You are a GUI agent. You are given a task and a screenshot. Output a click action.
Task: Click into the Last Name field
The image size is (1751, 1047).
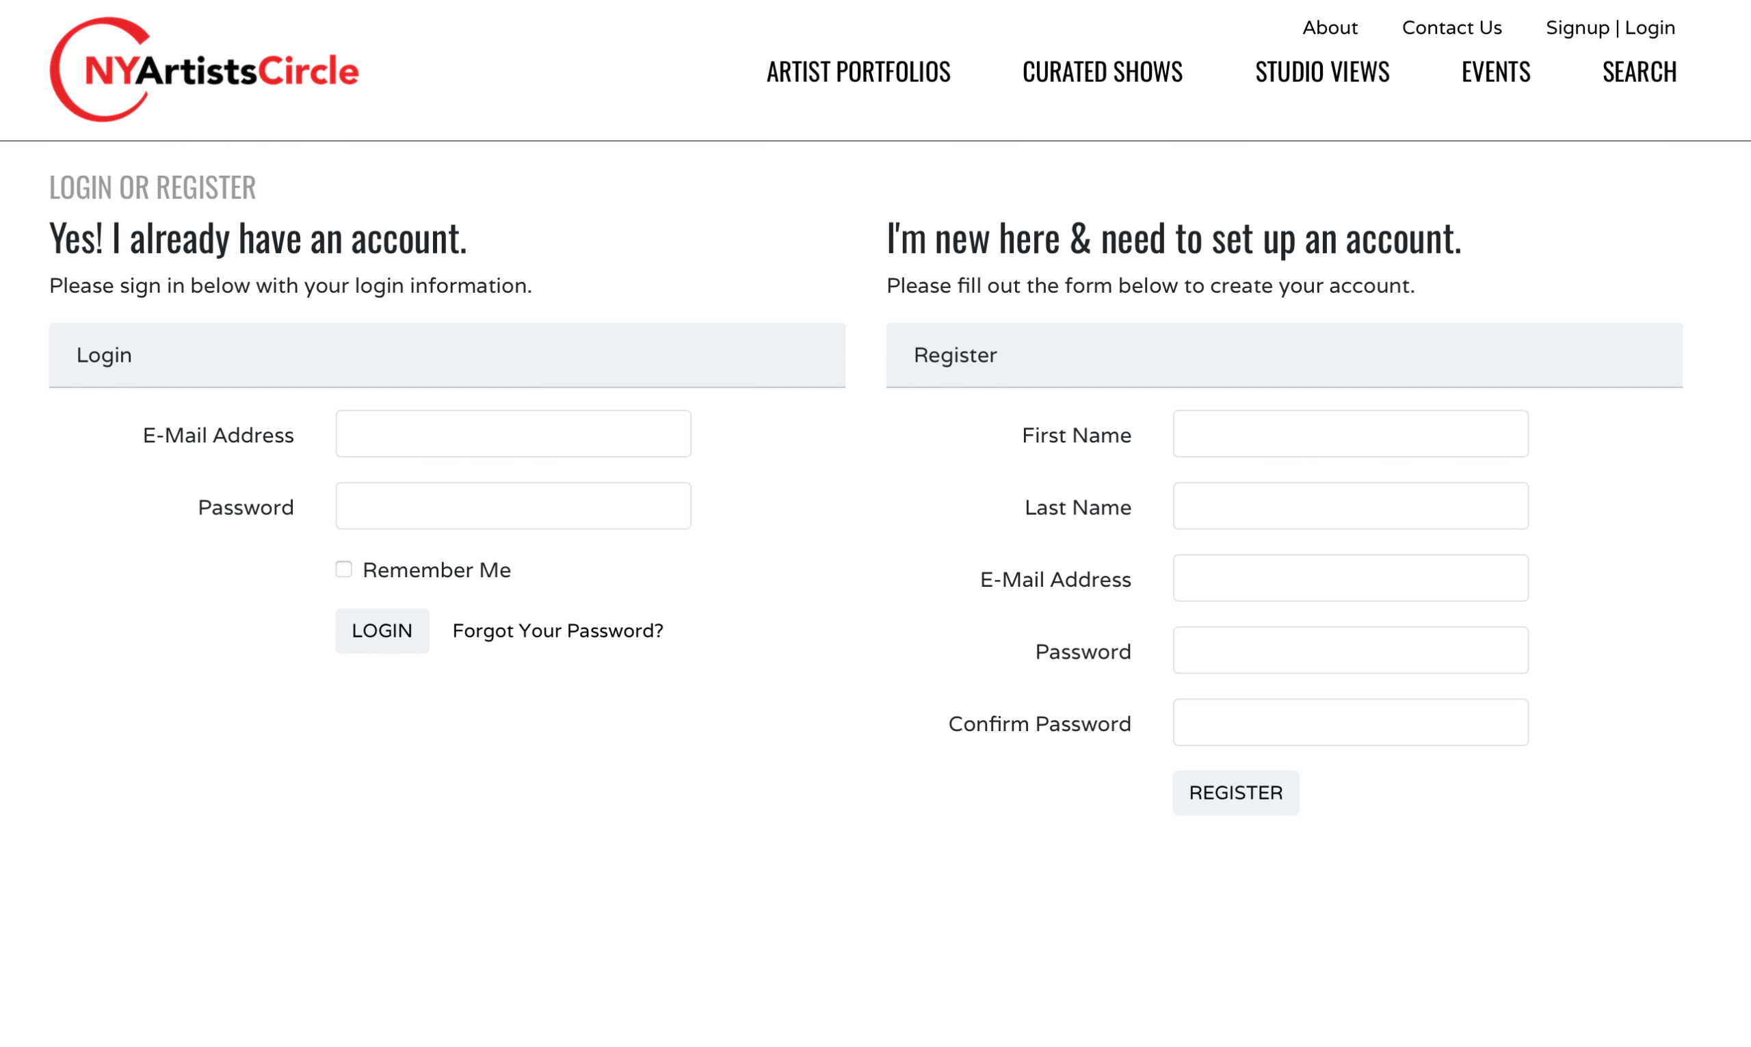click(x=1350, y=506)
